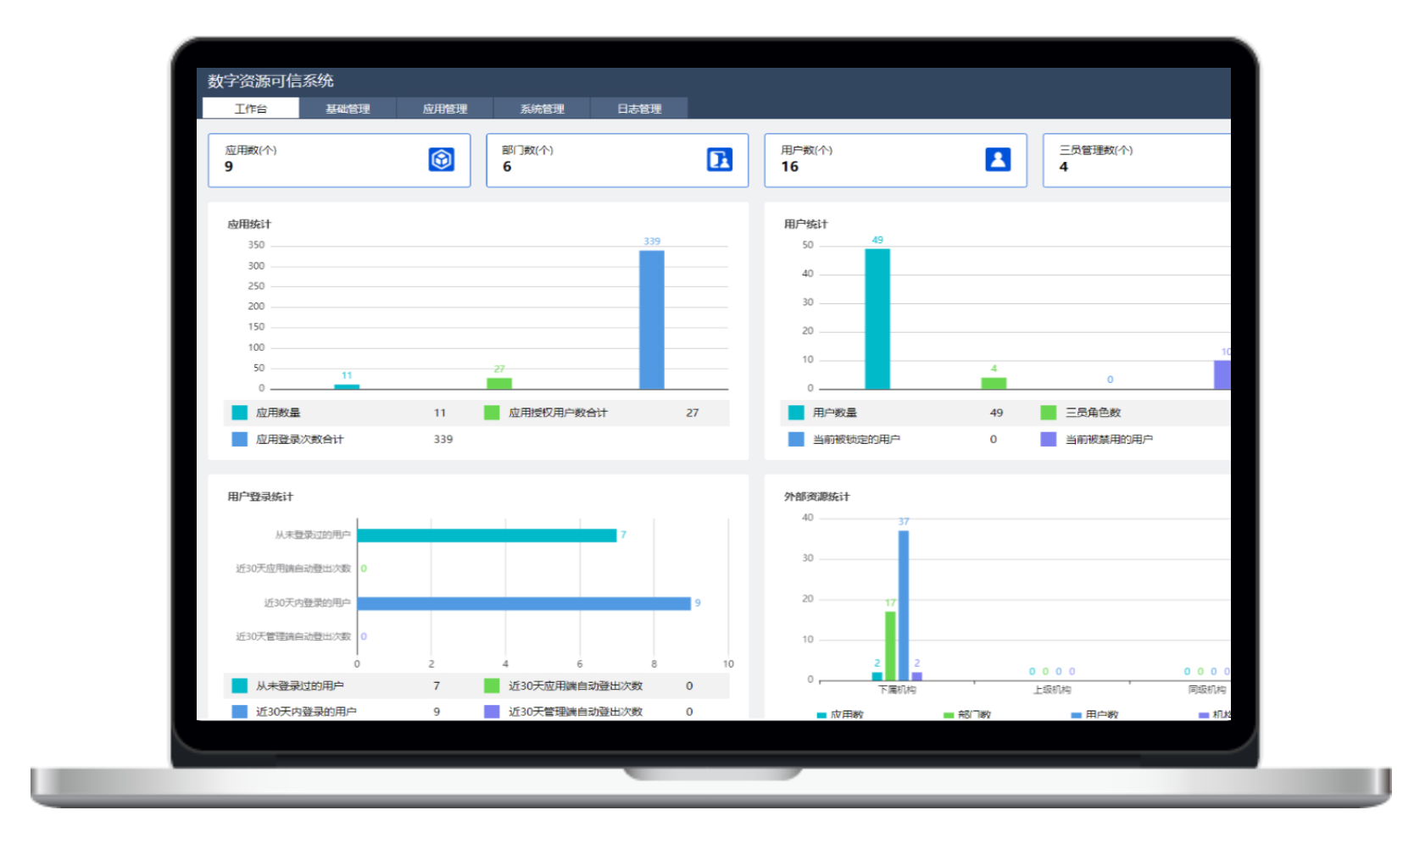This screenshot has width=1414, height=849.
Task: Click the 从未登录过的用户 legend swatch
Action: click(240, 685)
